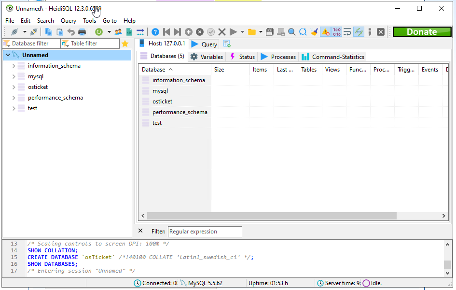Expand the mysql tree node
The height and width of the screenshot is (290, 456).
(x=14, y=76)
